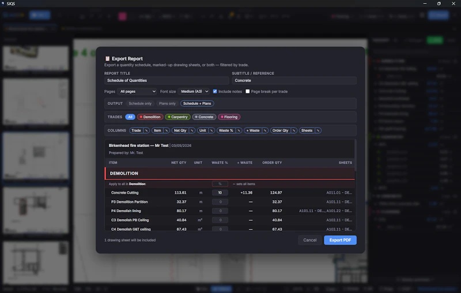Filter by Demolition trade
461x293 pixels.
pyautogui.click(x=150, y=117)
